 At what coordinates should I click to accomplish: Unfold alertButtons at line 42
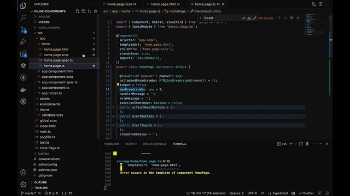tap(113, 116)
